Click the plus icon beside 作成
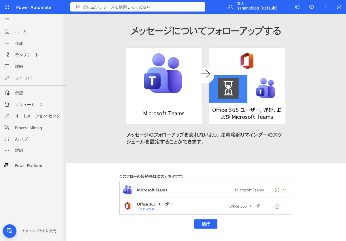Image resolution: width=346 pixels, height=241 pixels. pyautogui.click(x=7, y=43)
